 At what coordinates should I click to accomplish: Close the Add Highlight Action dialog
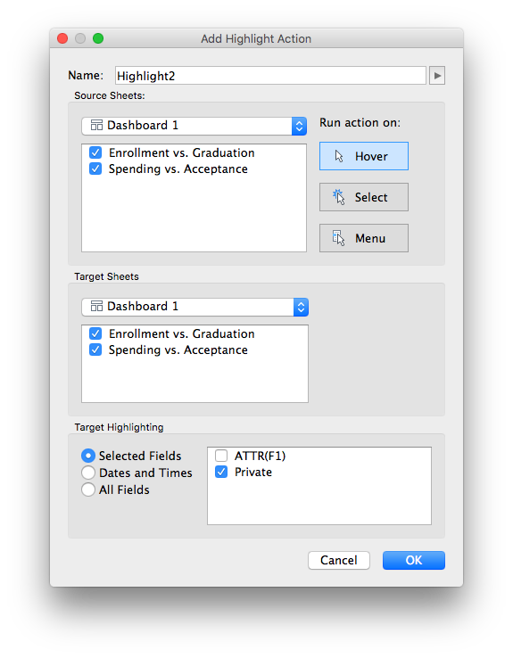pos(62,38)
